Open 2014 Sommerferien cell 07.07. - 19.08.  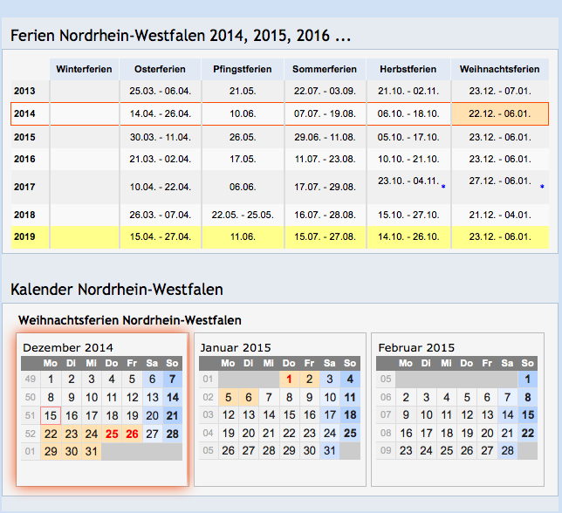[x=325, y=114]
